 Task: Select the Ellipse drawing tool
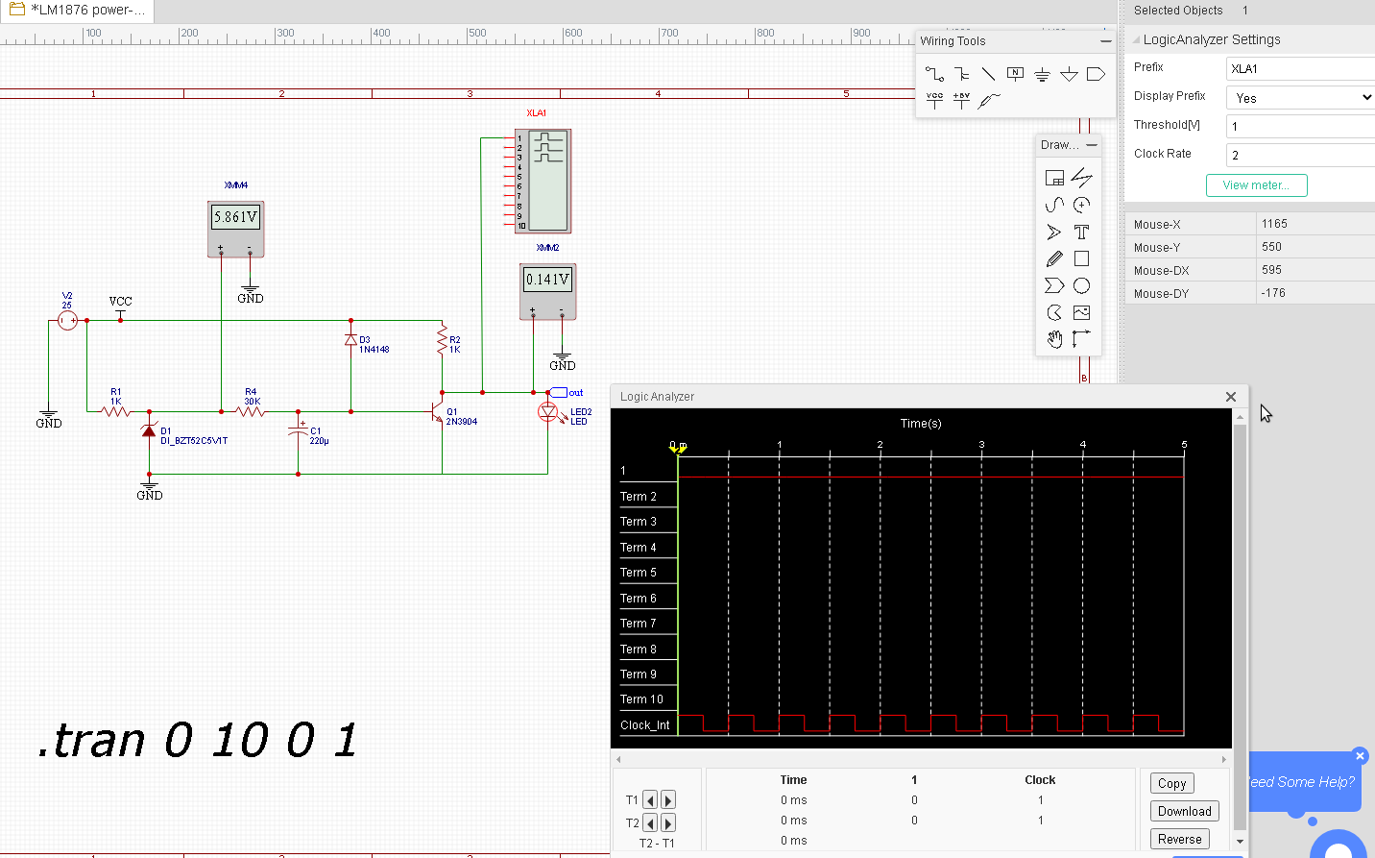[x=1081, y=285]
